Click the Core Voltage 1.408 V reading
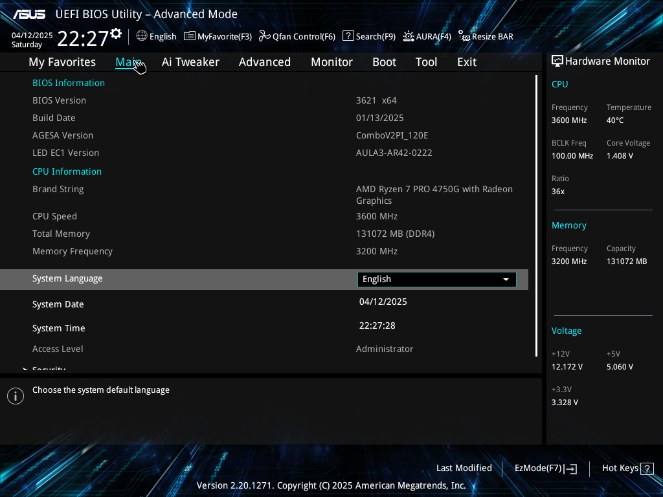This screenshot has height=497, width=663. tap(620, 156)
